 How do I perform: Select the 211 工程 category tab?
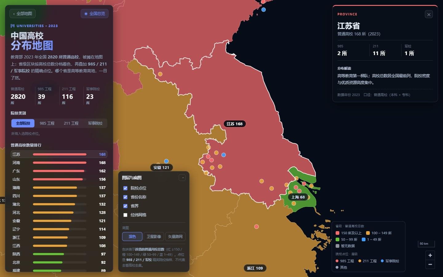coord(71,123)
